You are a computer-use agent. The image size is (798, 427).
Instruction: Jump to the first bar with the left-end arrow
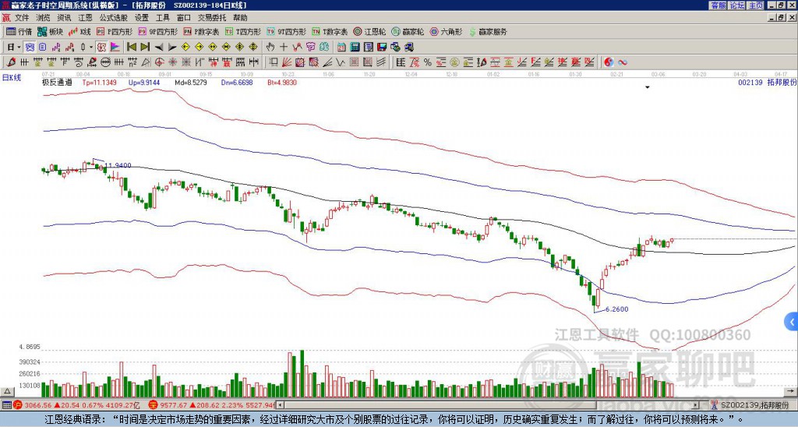pos(131,48)
